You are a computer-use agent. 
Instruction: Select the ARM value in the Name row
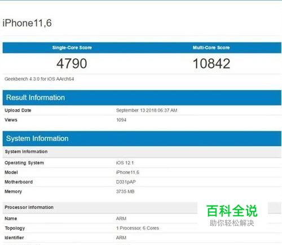[x=121, y=218]
